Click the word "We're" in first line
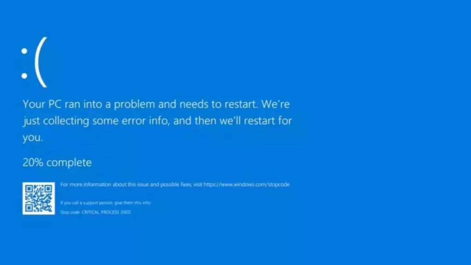The height and width of the screenshot is (265, 471). (276, 104)
